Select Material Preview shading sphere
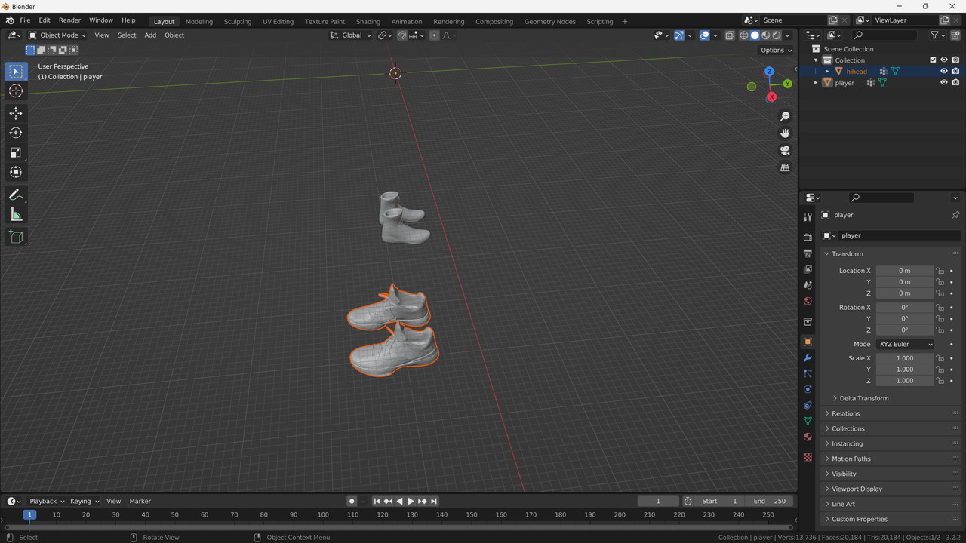This screenshot has width=966, height=543. [x=765, y=35]
